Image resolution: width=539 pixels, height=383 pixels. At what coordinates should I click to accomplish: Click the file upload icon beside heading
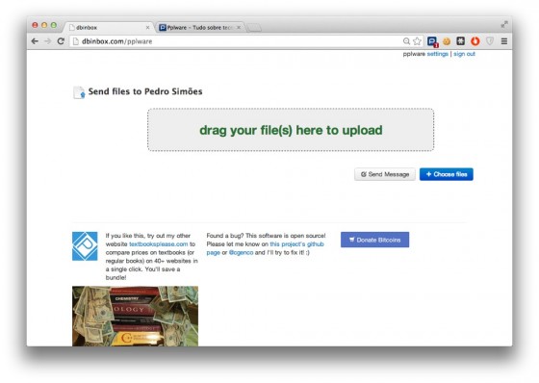(79, 92)
